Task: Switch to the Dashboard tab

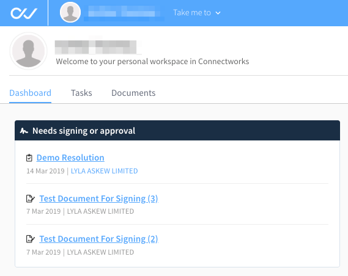Action: 30,93
